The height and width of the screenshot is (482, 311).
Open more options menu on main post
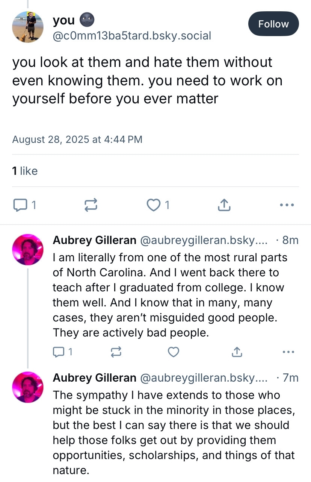pos(287,205)
